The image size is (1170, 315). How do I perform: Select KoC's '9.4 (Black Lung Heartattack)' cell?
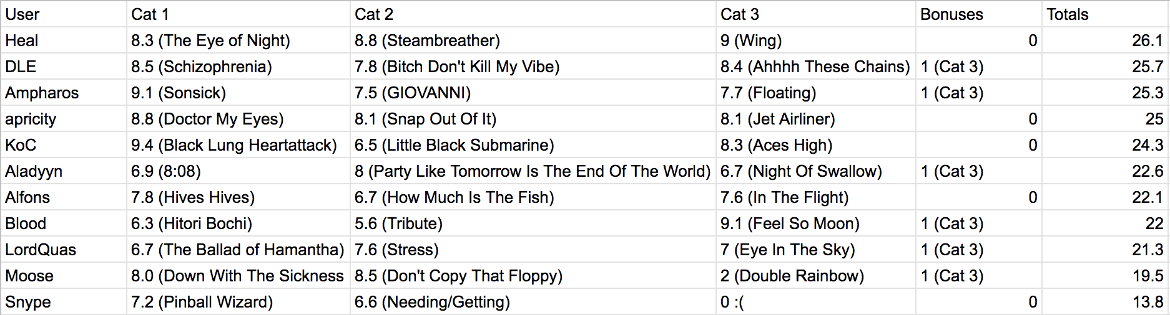238,144
